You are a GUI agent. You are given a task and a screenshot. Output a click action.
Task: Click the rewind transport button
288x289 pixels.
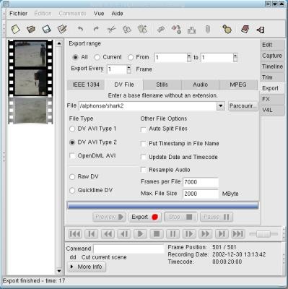[x=108, y=234]
